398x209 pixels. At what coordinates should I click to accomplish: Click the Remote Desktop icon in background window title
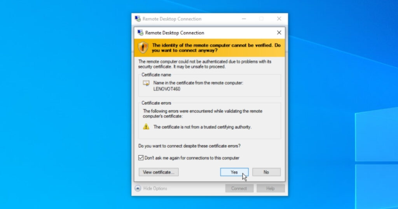(138, 19)
